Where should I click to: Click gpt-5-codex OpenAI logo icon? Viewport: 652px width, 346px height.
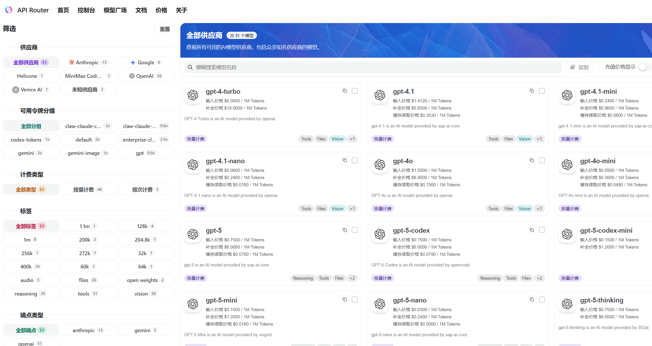380,234
